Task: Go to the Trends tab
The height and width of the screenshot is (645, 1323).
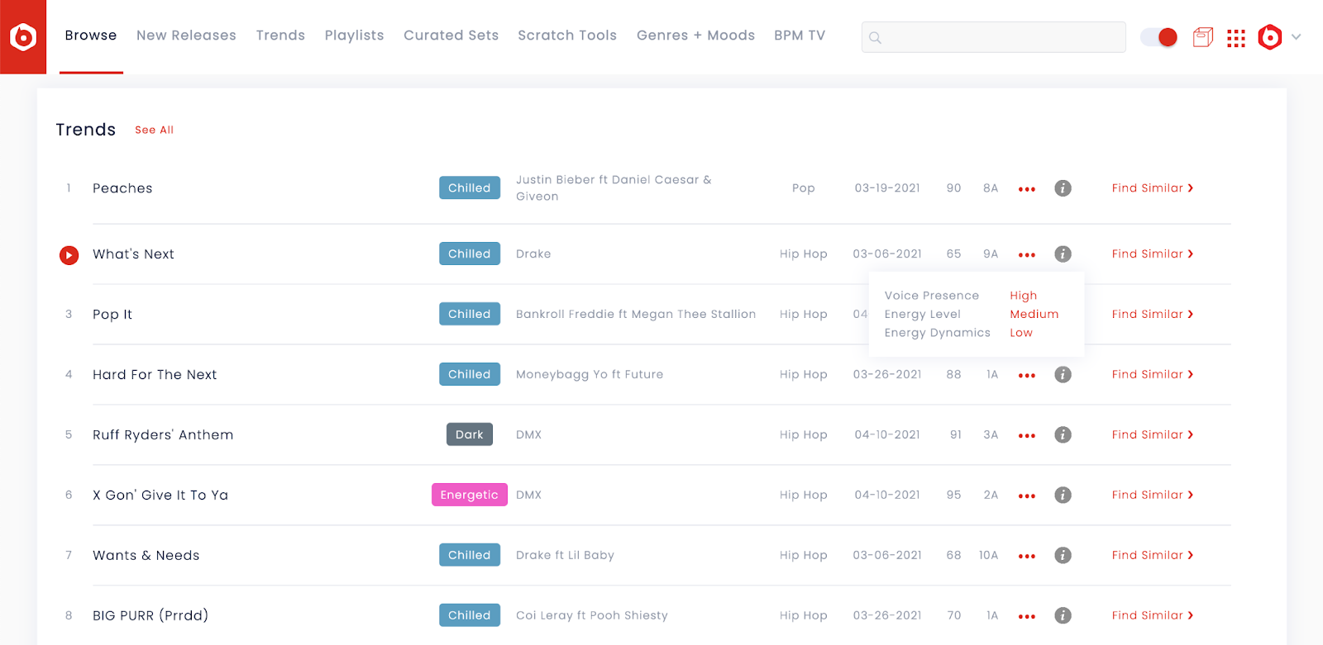Action: coord(280,36)
